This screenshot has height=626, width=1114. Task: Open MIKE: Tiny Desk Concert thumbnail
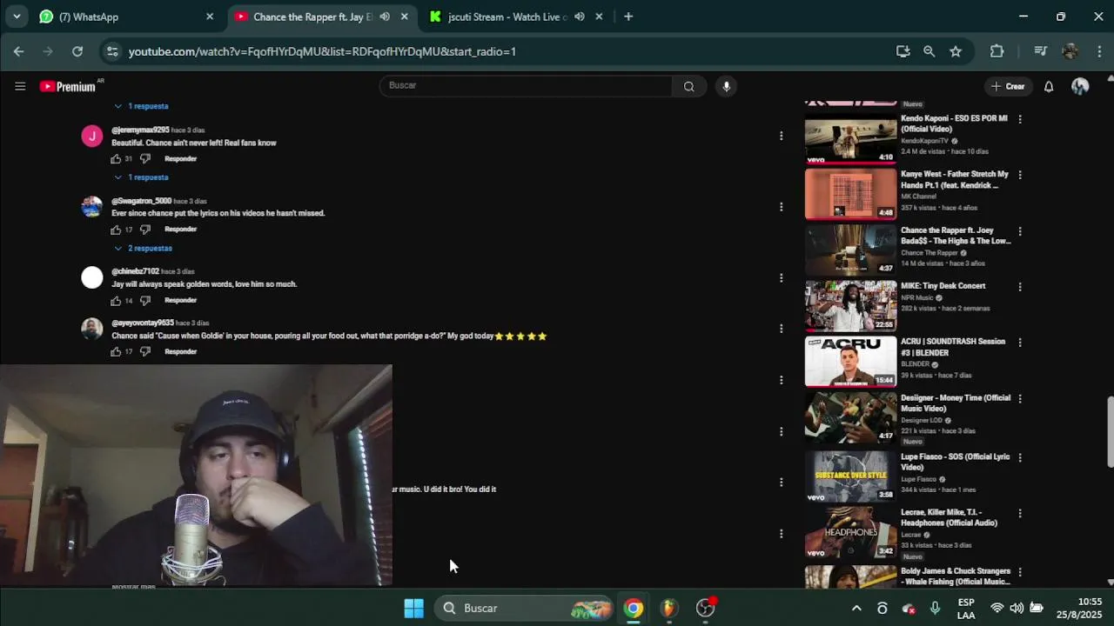[x=850, y=306]
